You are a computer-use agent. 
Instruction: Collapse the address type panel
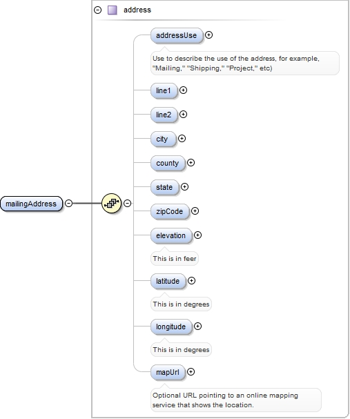coord(98,10)
